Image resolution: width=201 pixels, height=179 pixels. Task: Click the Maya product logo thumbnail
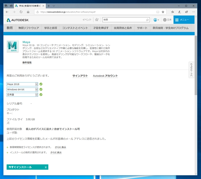point(12,46)
